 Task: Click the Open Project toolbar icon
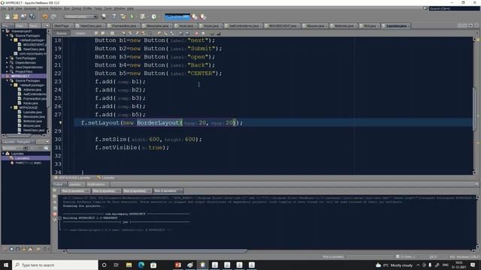click(23, 16)
